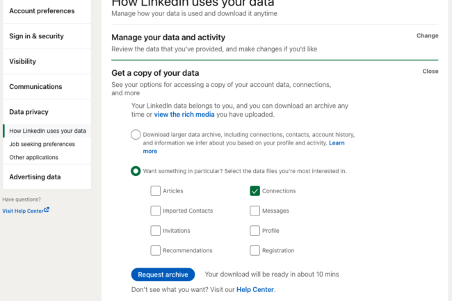Select the Download larger data archive radio button
Screen dimensions: 452x301
pos(136,135)
